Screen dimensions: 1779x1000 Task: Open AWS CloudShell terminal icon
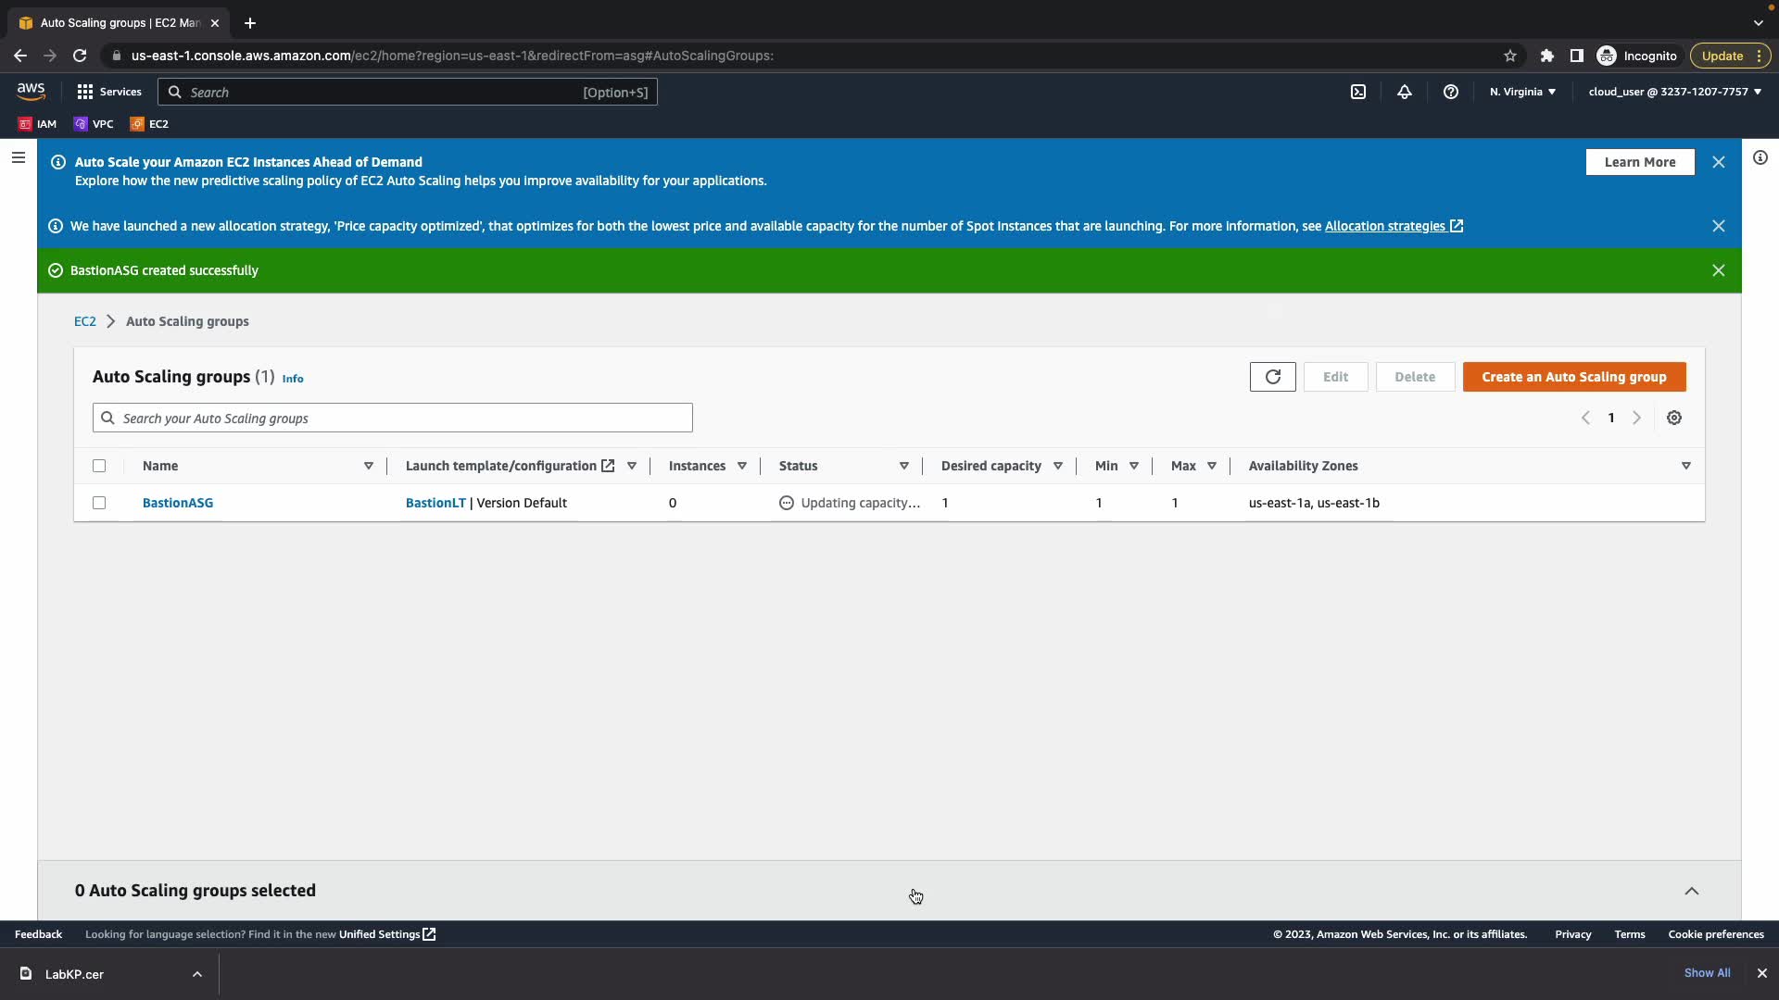coord(1357,92)
